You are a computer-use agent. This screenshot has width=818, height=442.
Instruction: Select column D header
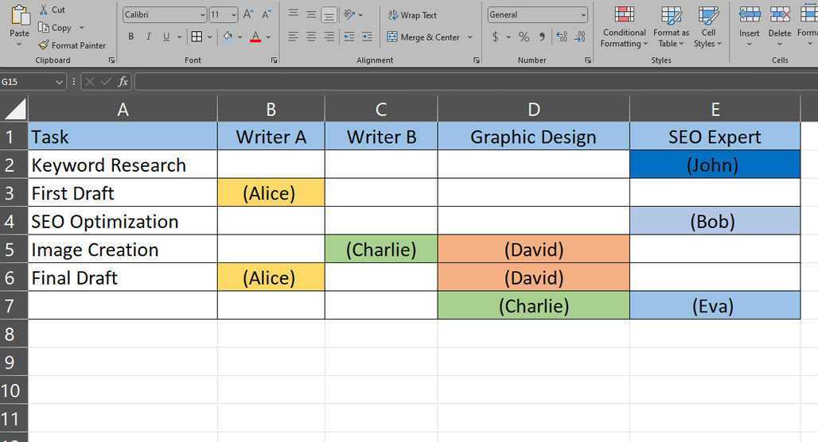(x=534, y=109)
